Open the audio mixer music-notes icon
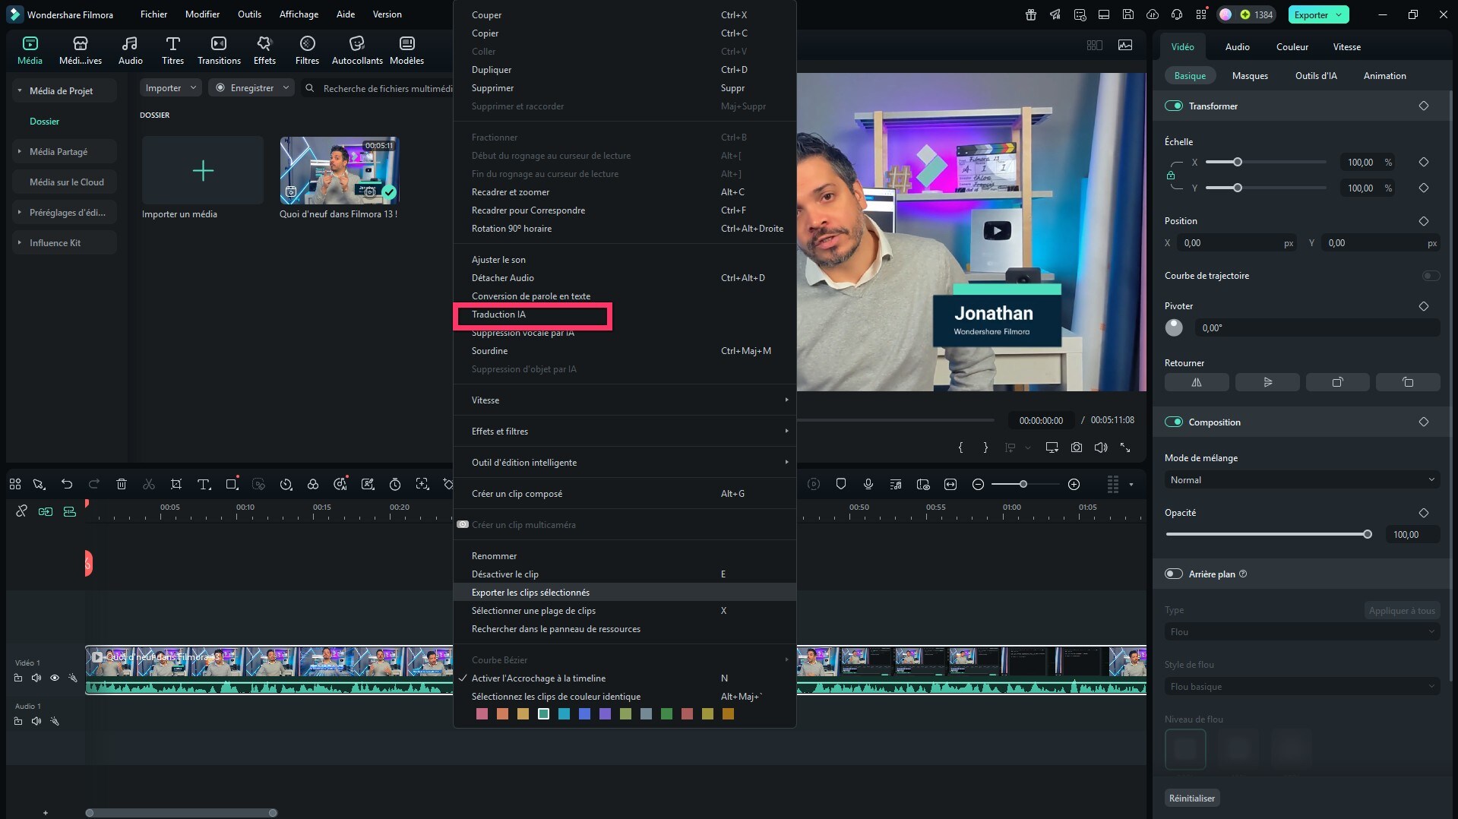 pyautogui.click(x=896, y=484)
